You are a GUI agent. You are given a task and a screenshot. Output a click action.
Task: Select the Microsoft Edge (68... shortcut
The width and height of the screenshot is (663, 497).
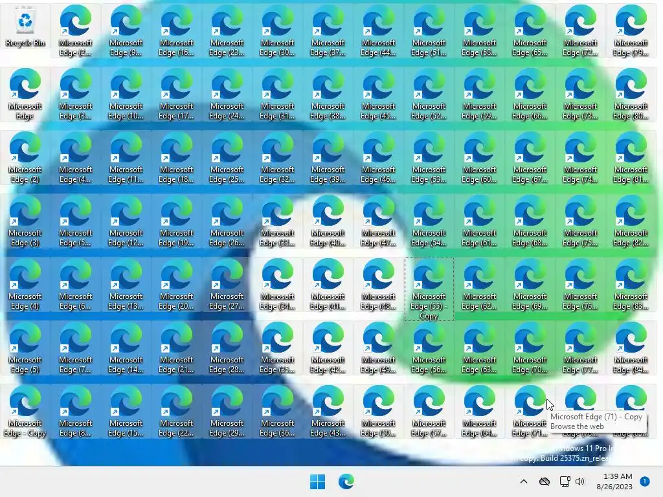(530, 221)
